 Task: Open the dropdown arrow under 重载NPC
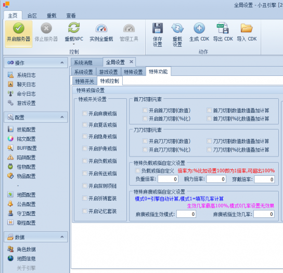coord(74,44)
